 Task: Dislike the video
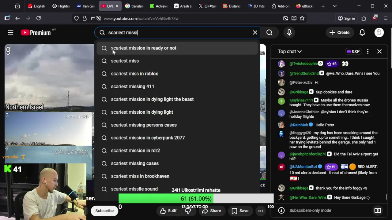(x=188, y=211)
